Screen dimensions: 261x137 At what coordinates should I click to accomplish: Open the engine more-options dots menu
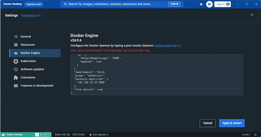tap(49, 134)
